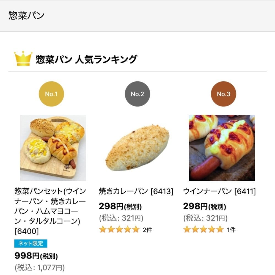Click the 惣菜パン 人気ランキング heading
Screen dimensions: 275x275
(x=87, y=58)
